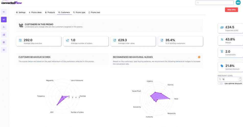The width and height of the screenshot is (243, 127).
Task: Open the sidebar icon below the customers icon
Action: [x=4, y=35]
